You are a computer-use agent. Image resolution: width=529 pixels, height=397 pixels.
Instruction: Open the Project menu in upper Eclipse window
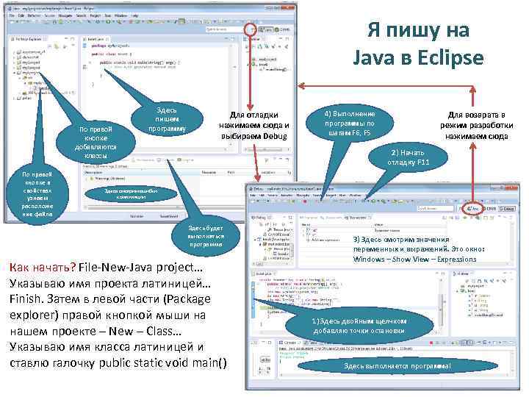(x=95, y=15)
